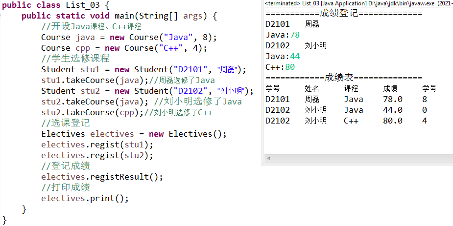The width and height of the screenshot is (453, 226).
Task: Click the string literal "Java" in the code
Action: (178, 38)
